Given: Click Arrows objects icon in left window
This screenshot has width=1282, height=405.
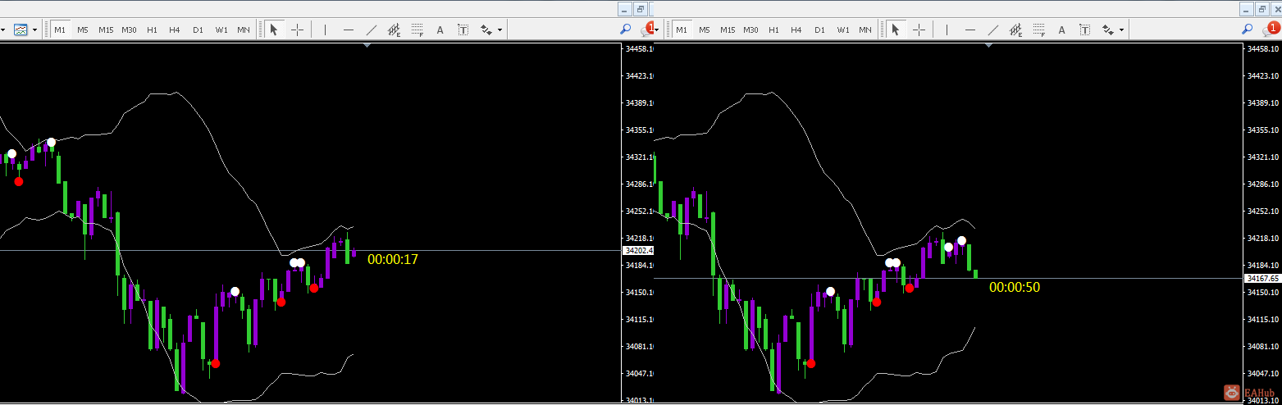Looking at the screenshot, I should pos(486,30).
